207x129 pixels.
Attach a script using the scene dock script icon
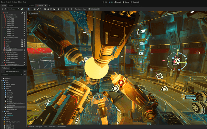22,9
